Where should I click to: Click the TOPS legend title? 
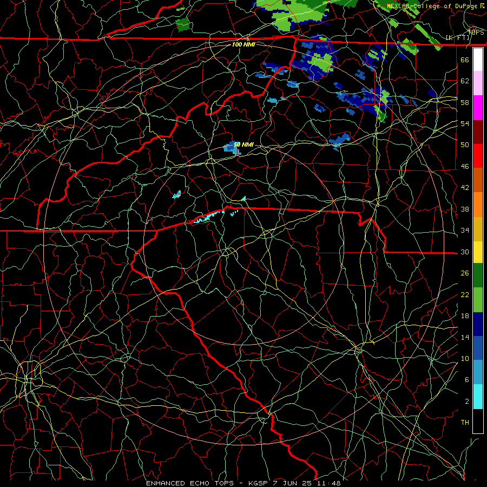click(476, 32)
